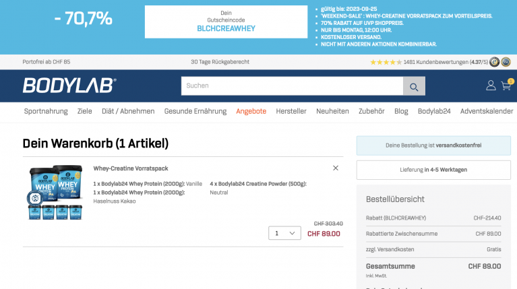Click the Portofrei ab CHF 85 text
Viewport: 517px width, 289px height.
pyautogui.click(x=46, y=62)
